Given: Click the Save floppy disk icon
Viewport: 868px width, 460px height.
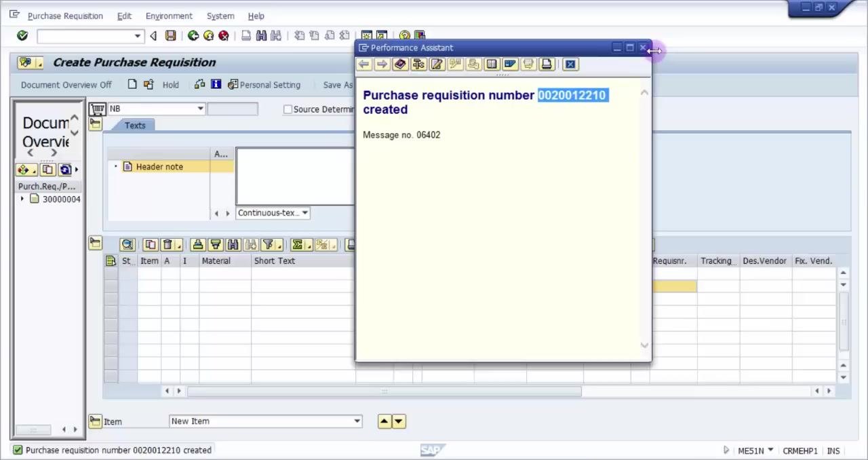Looking at the screenshot, I should [x=171, y=36].
